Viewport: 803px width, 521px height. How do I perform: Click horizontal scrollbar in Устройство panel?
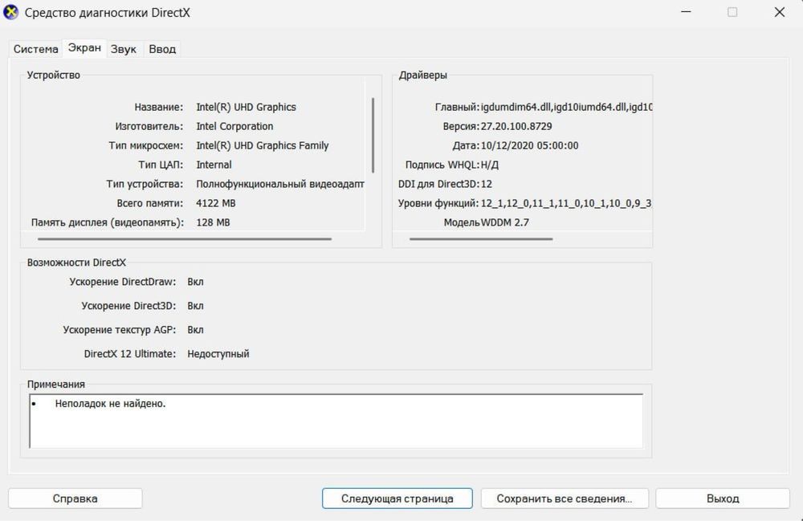(x=185, y=239)
